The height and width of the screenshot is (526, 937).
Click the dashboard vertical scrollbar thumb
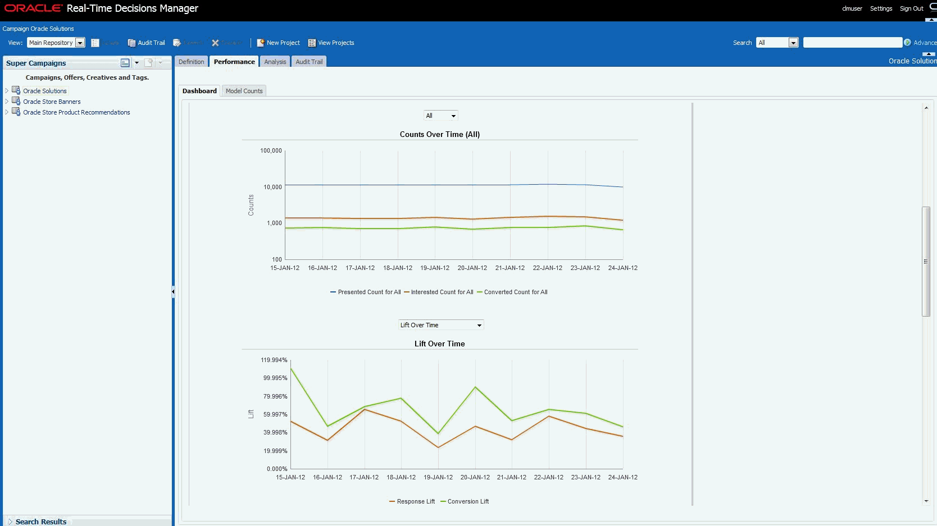tap(926, 262)
